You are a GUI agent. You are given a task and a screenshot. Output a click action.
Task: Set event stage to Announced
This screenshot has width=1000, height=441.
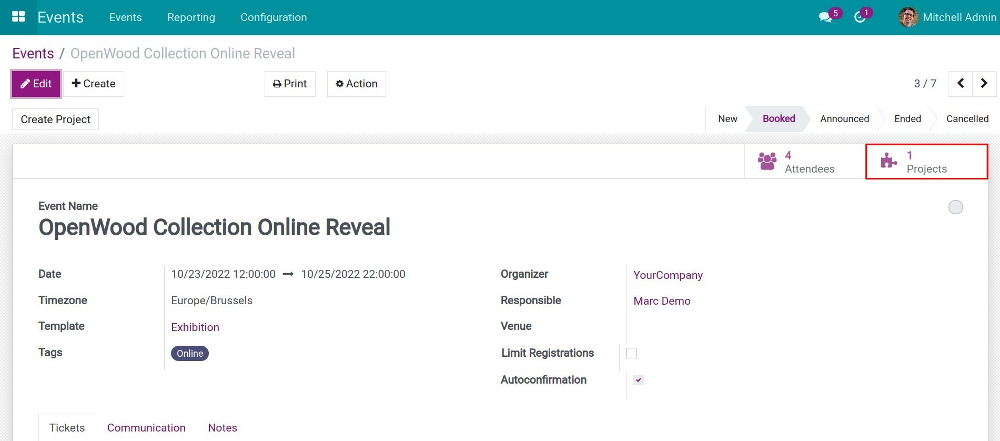(844, 119)
